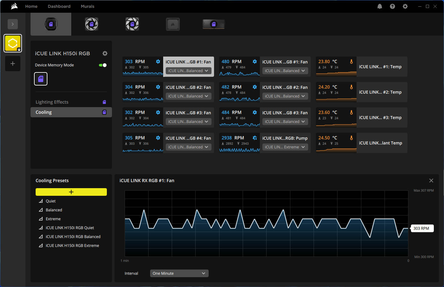Image resolution: width=444 pixels, height=287 pixels.
Task: Click gear icon on 484 RPM fan tile
Action: coord(255,112)
